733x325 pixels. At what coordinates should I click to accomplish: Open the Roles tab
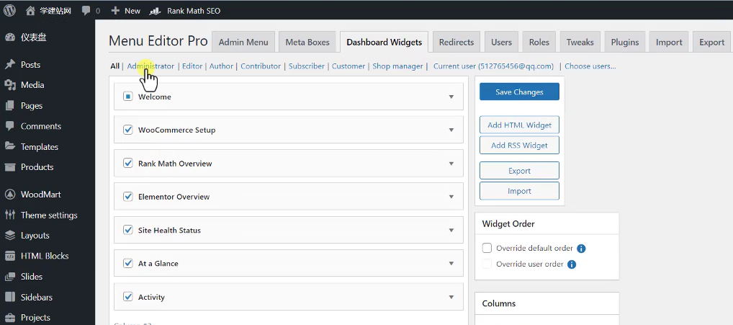pos(539,42)
